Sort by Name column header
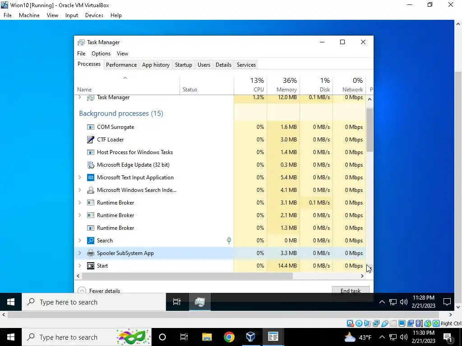The width and height of the screenshot is (462, 346). click(127, 85)
